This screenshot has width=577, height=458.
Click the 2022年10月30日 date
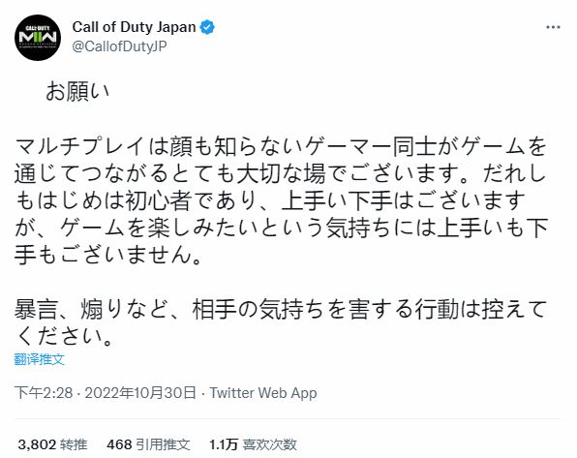[139, 393]
